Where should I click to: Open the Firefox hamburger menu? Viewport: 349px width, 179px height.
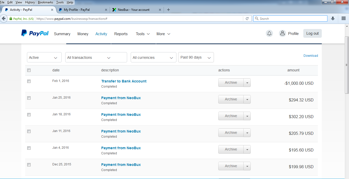click(x=344, y=18)
